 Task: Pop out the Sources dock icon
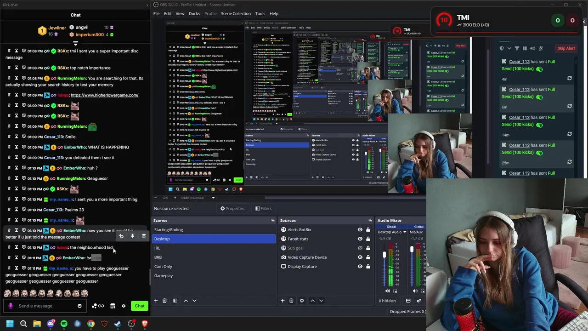click(370, 221)
